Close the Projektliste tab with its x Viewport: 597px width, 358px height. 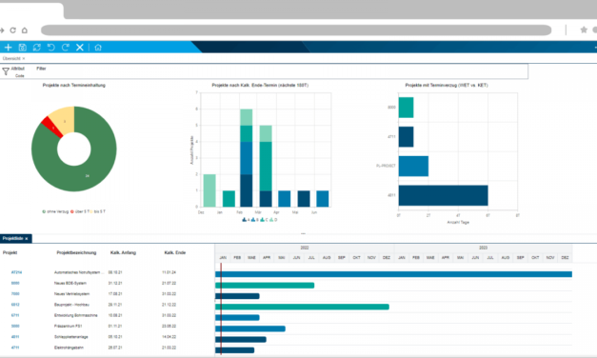click(27, 239)
